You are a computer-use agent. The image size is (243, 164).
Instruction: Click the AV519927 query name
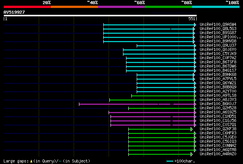pyautogui.click(x=14, y=12)
